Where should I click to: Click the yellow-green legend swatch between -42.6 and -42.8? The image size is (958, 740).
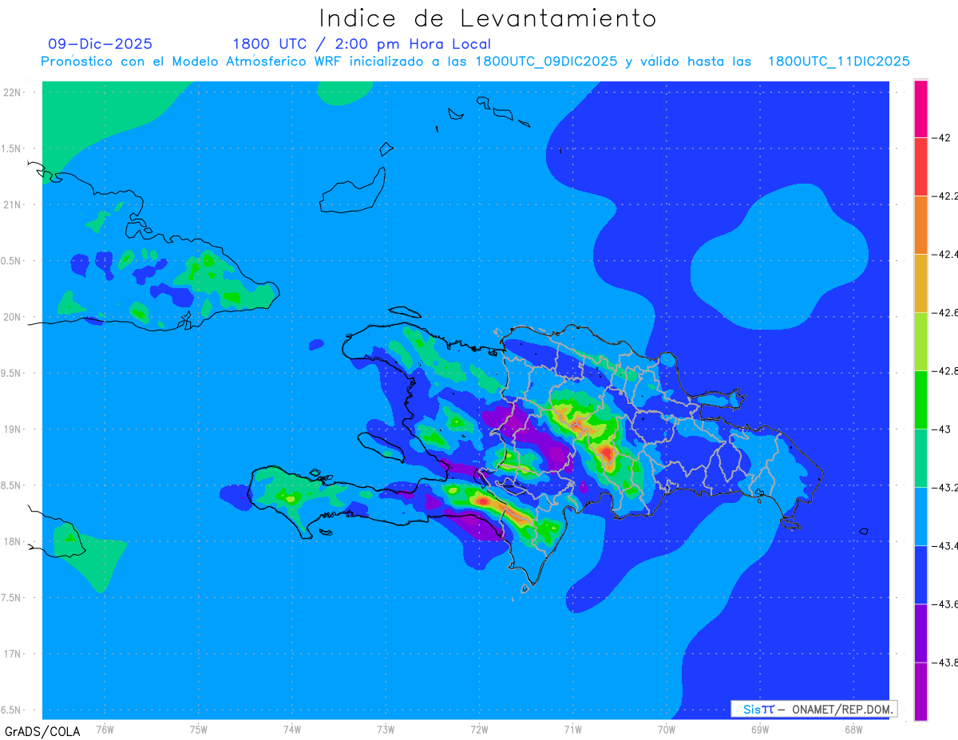[920, 341]
